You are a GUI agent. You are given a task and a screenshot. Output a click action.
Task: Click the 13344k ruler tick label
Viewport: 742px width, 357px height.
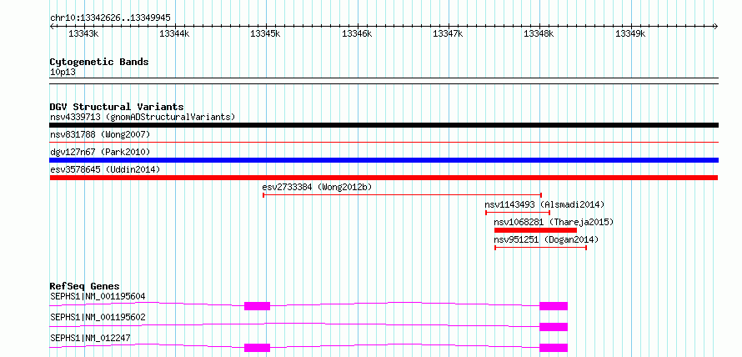(x=174, y=33)
